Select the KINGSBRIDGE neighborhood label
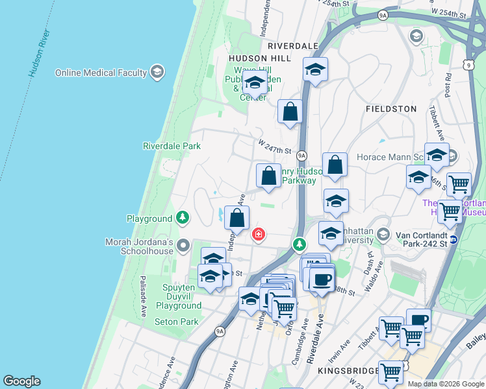486x389 pixels. 348,371
